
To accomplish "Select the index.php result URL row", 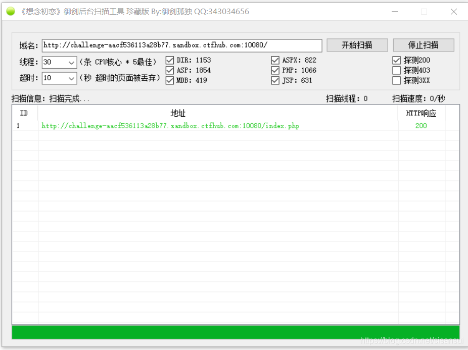I will pos(236,126).
